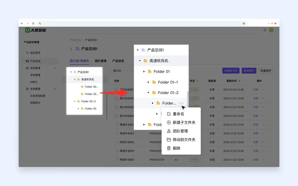The image size is (298, 186).
Task: Click the new subfolder (新建子文件夹) plus icon
Action: click(x=169, y=122)
